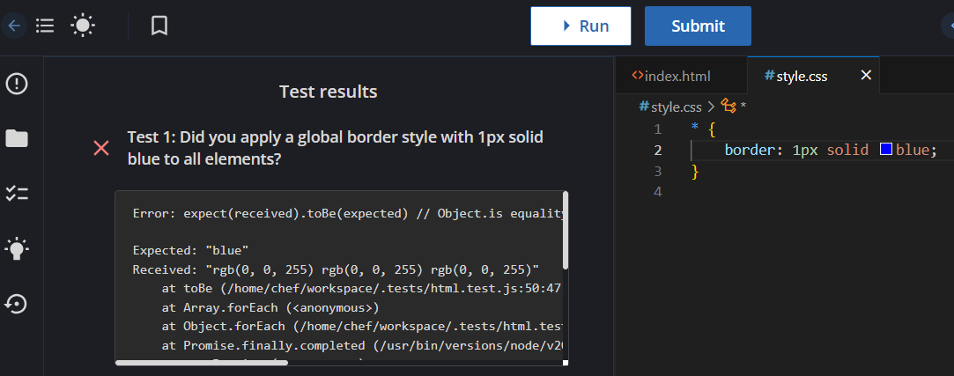Click the Expected: "blue" line

click(190, 250)
